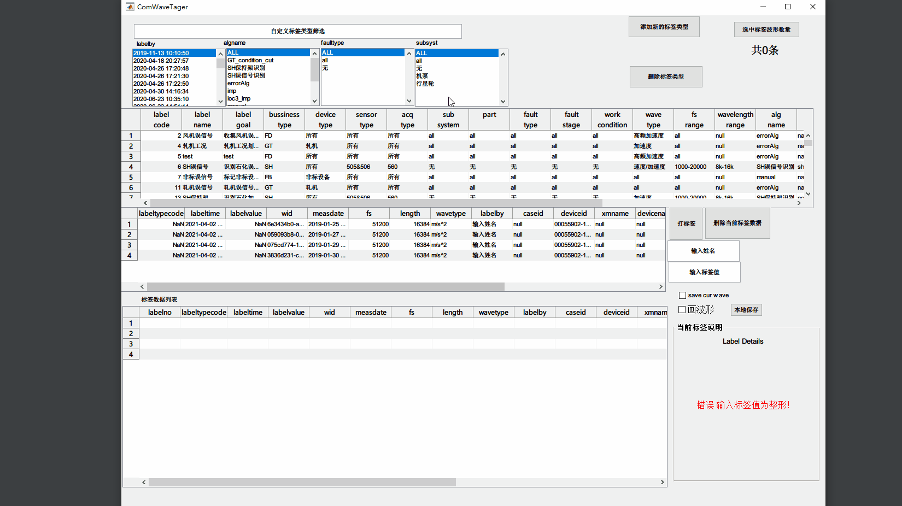Click the 添加新的标签类型 button

[x=664, y=27]
